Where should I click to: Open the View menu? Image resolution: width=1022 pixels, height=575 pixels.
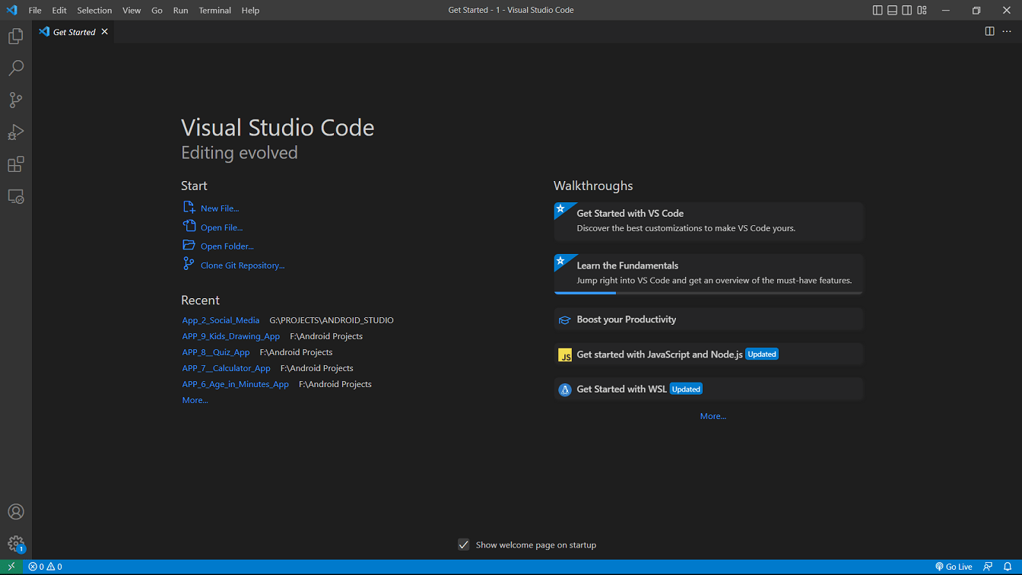pyautogui.click(x=132, y=11)
